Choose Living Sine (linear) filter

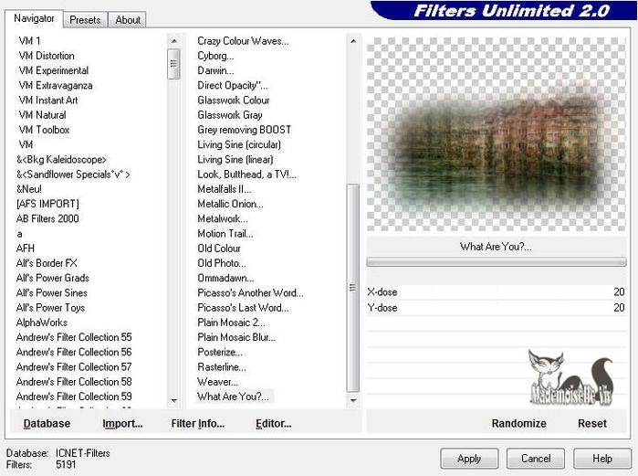click(x=235, y=159)
